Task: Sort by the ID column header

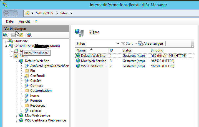Action: (x=115, y=50)
